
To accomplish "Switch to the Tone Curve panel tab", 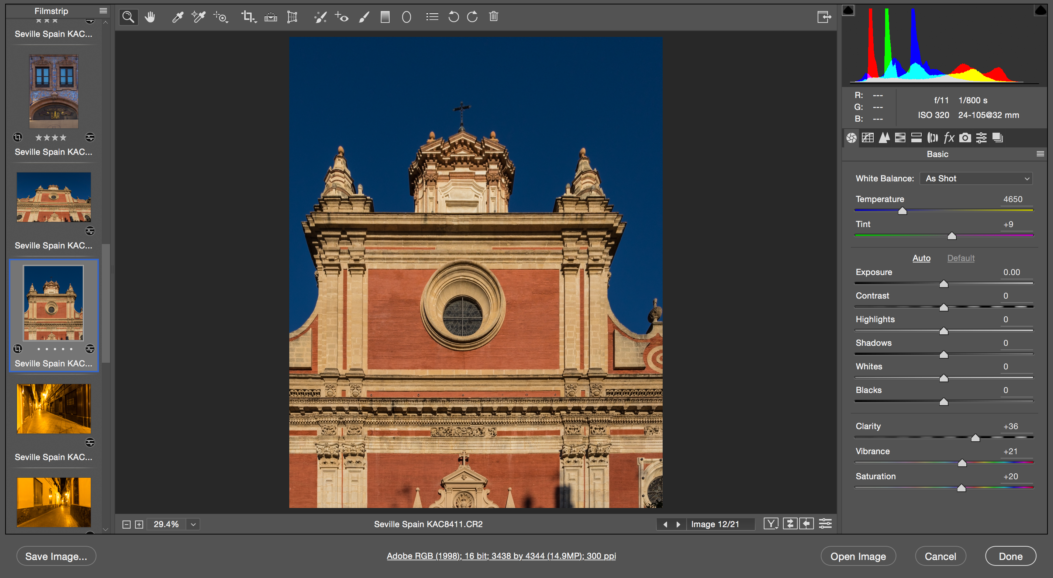I will 868,137.
